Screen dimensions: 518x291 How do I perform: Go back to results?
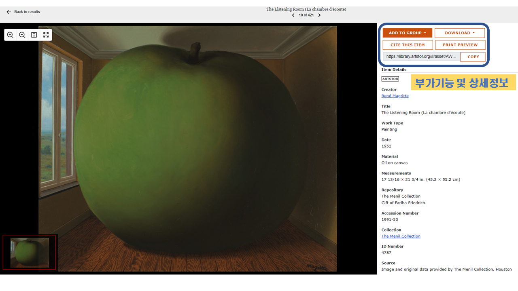(x=23, y=12)
